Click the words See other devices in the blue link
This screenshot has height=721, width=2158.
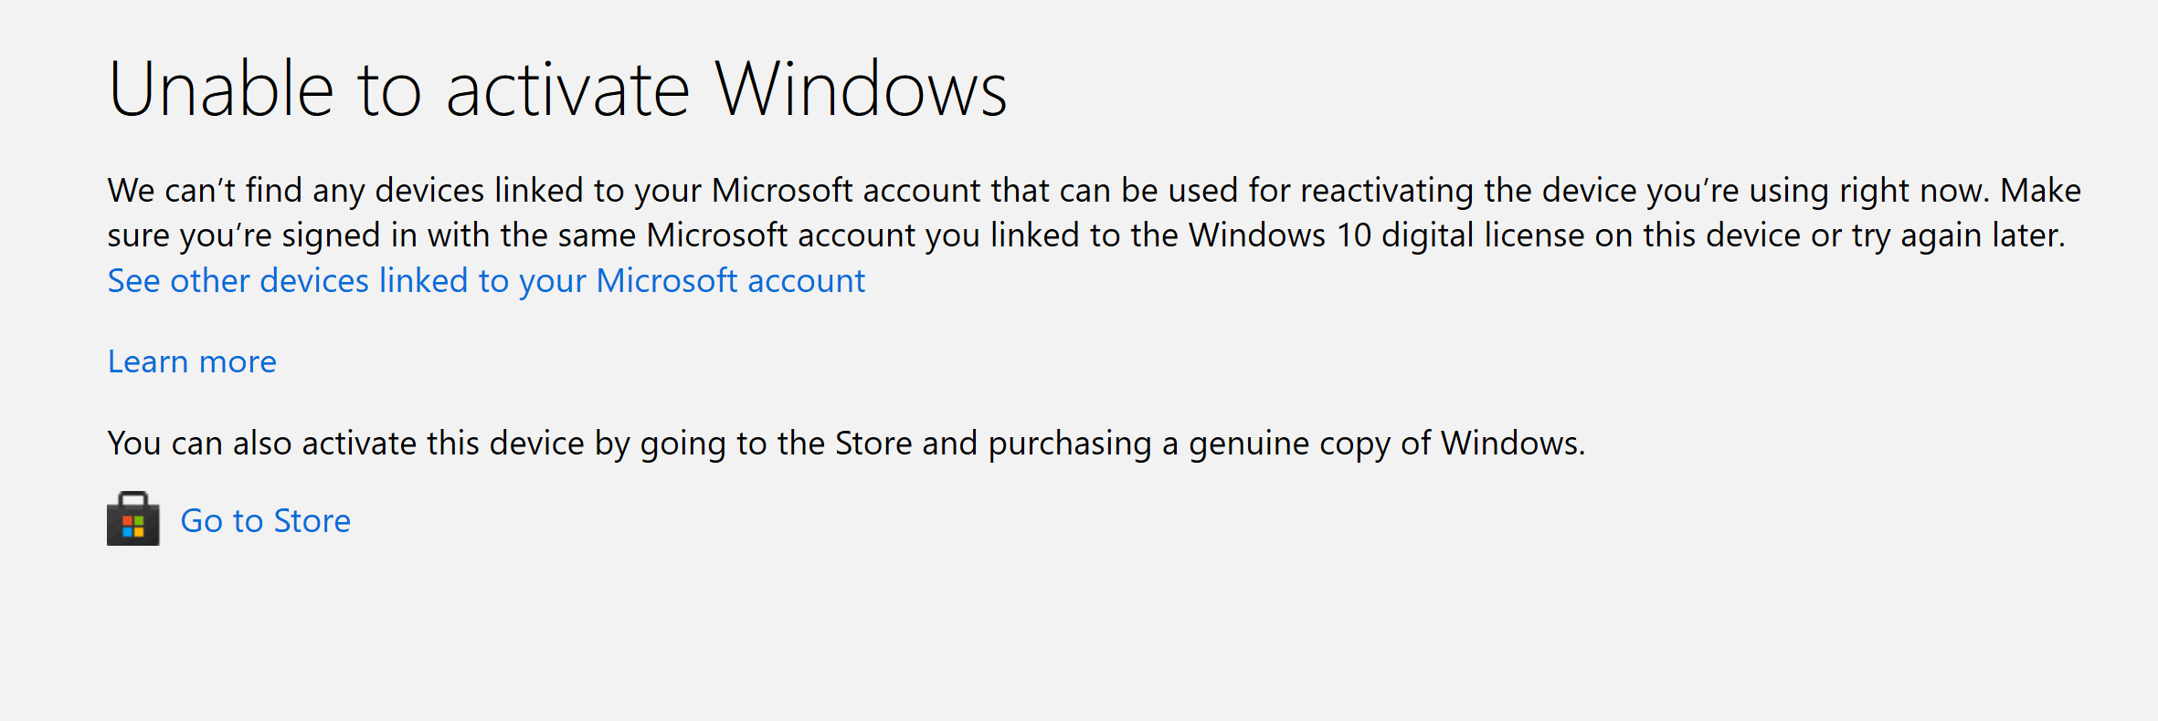click(x=238, y=281)
